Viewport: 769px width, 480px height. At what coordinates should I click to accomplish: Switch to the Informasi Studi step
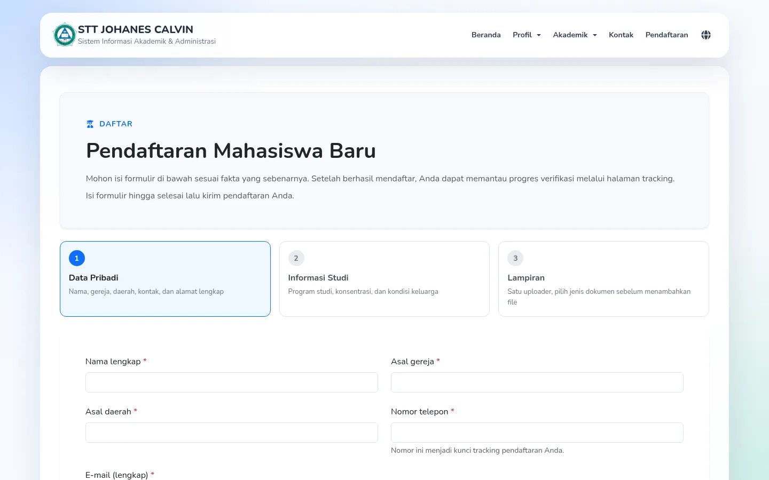pyautogui.click(x=384, y=279)
